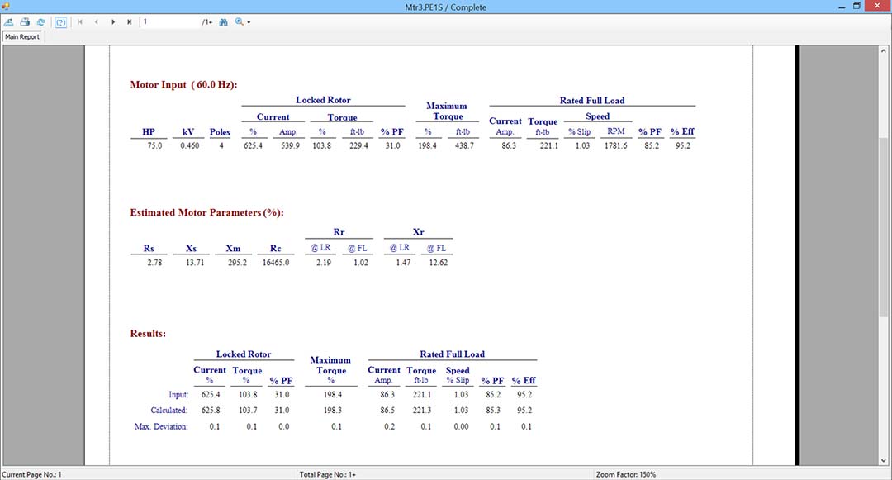Export the report to a file
Image resolution: width=892 pixels, height=480 pixels.
[x=10, y=22]
